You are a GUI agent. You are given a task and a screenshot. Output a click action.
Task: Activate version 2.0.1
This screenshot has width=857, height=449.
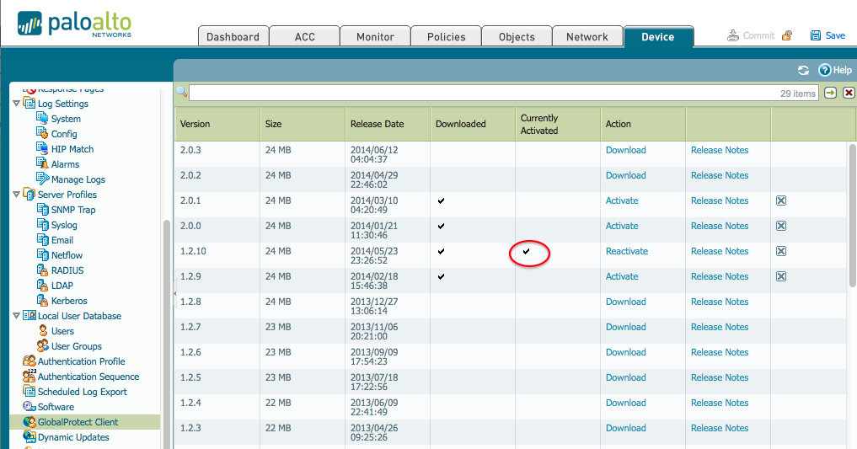[x=622, y=200]
